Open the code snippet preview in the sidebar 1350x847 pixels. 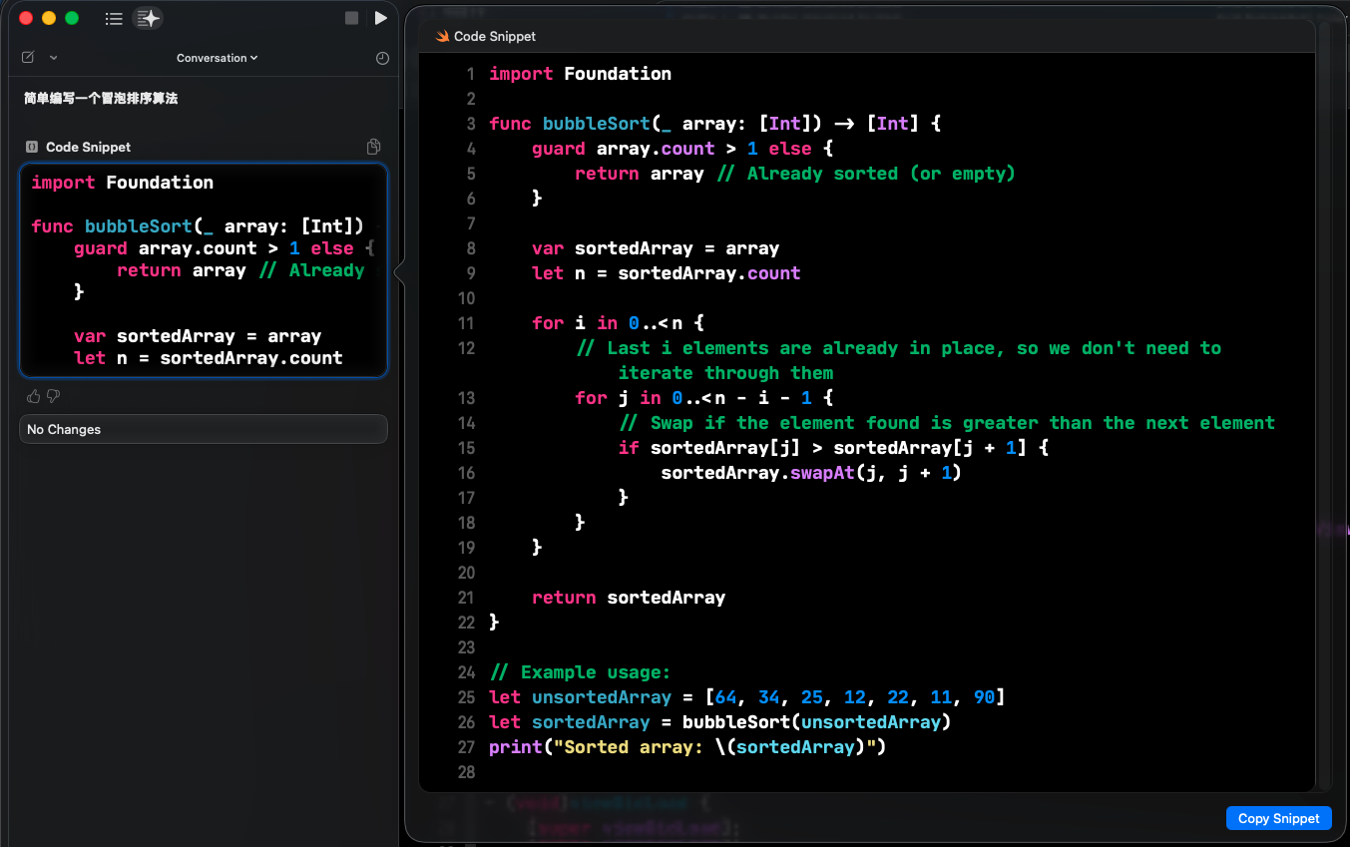(204, 270)
